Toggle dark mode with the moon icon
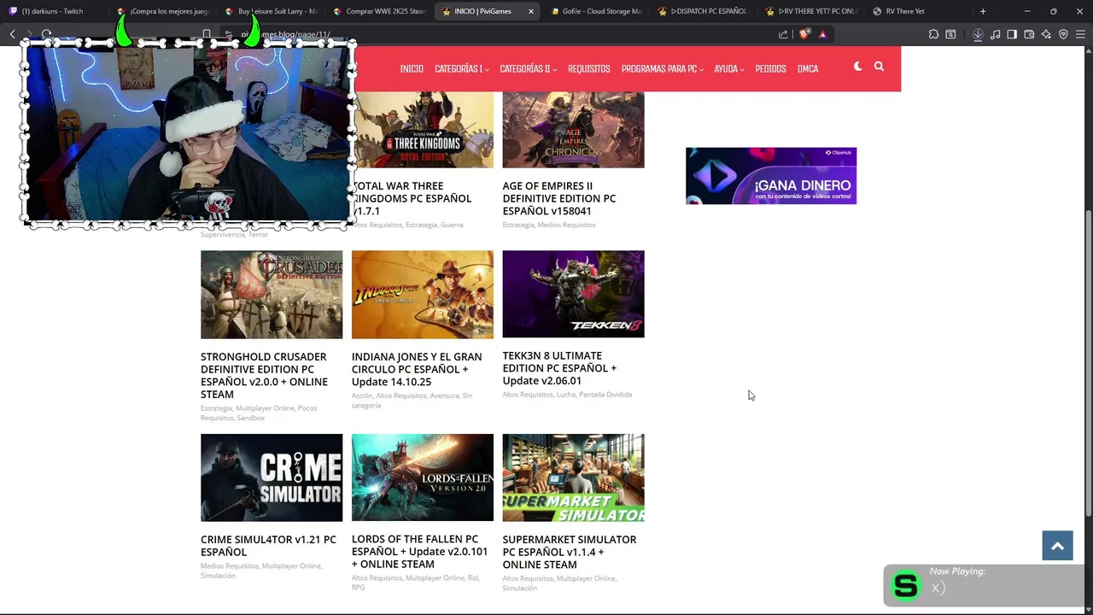The width and height of the screenshot is (1093, 615). [x=858, y=67]
